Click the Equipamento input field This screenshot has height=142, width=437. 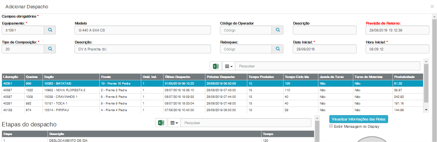tap(23, 30)
